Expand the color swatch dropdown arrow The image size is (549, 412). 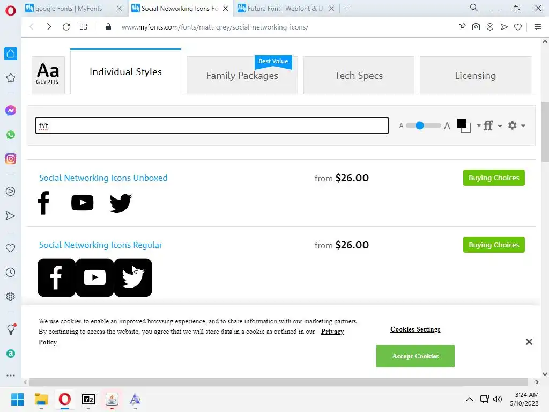pos(479,126)
